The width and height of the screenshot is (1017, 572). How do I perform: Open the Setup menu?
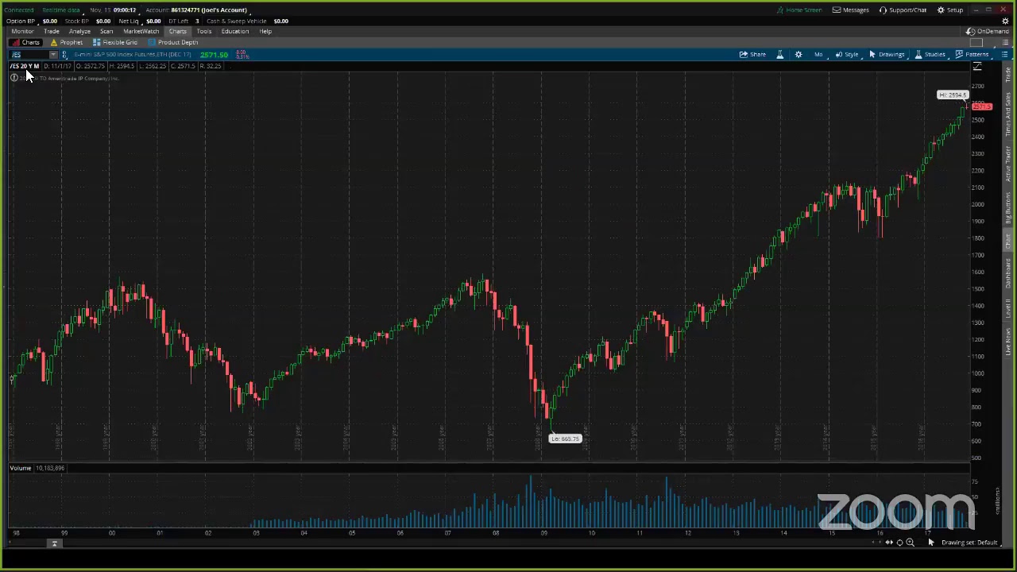[x=950, y=10]
